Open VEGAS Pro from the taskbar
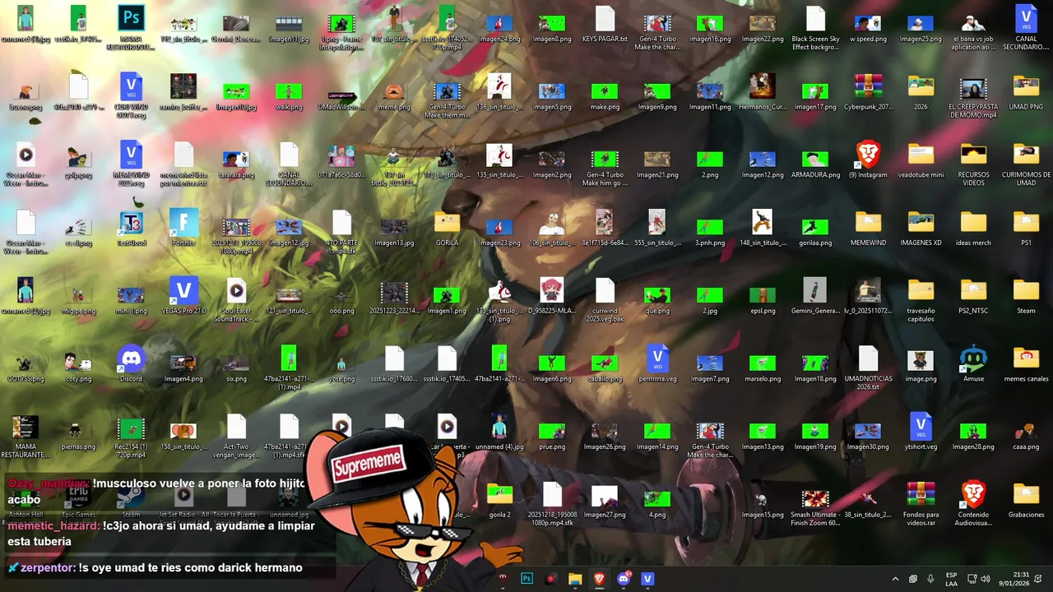The width and height of the screenshot is (1053, 592). (647, 579)
